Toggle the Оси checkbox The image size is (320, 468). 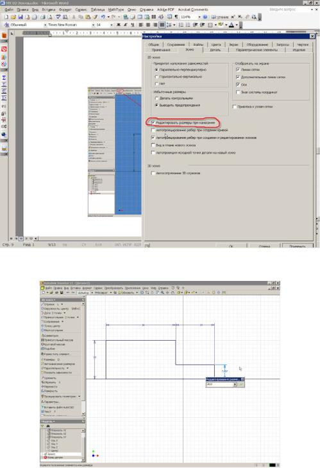(238, 85)
